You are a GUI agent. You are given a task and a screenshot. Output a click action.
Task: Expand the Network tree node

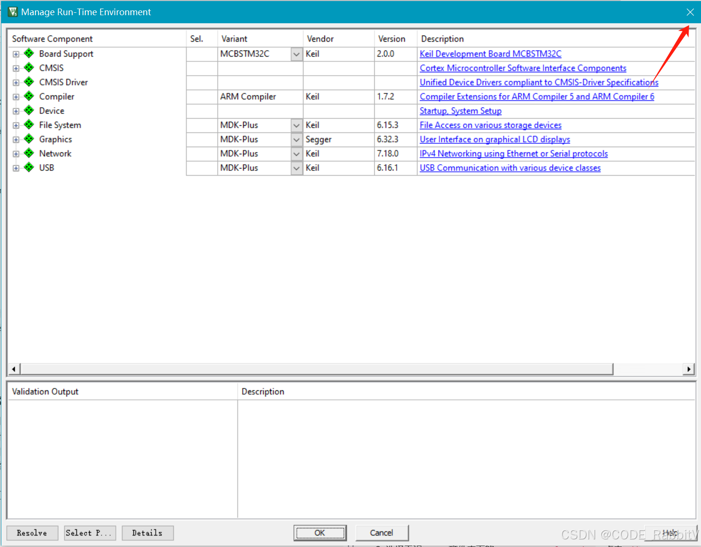(x=16, y=154)
